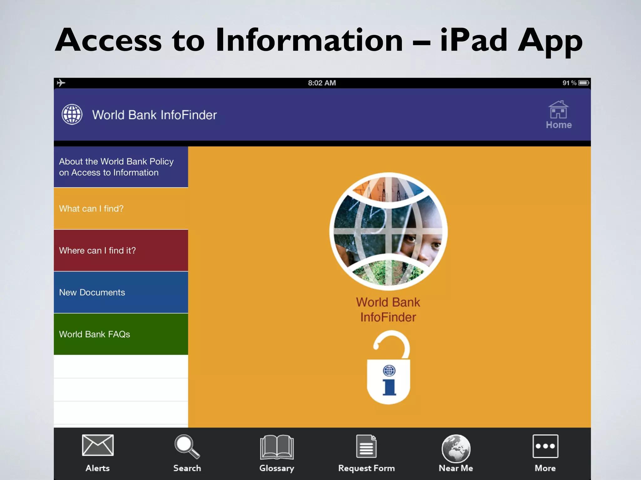
Task: Click the 'Home' label in header
Action: 559,125
